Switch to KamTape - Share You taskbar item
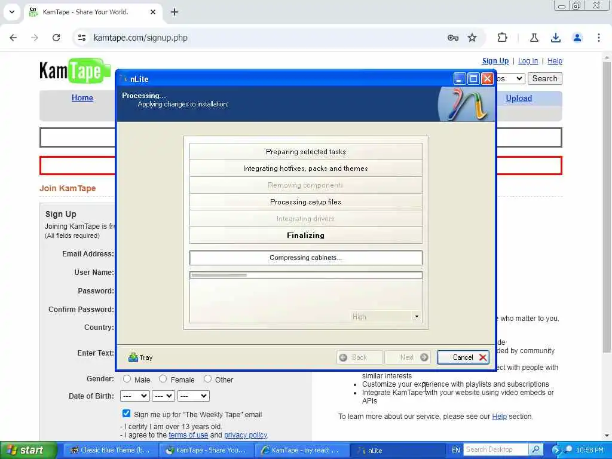 coord(206,450)
